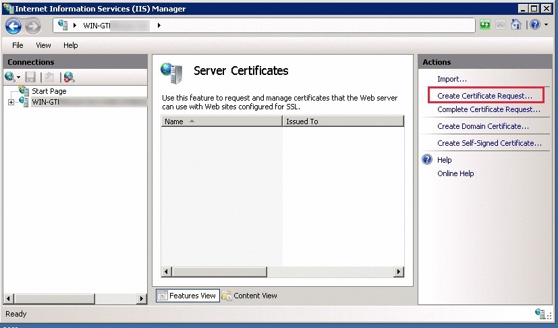Click Create Certificate Request link
The width and height of the screenshot is (558, 328).
[484, 96]
